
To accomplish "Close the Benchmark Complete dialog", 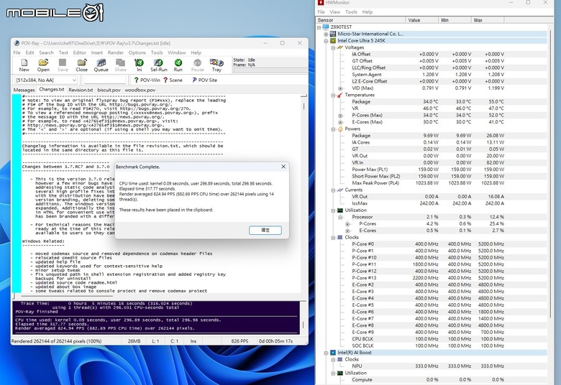I will point(283,167).
